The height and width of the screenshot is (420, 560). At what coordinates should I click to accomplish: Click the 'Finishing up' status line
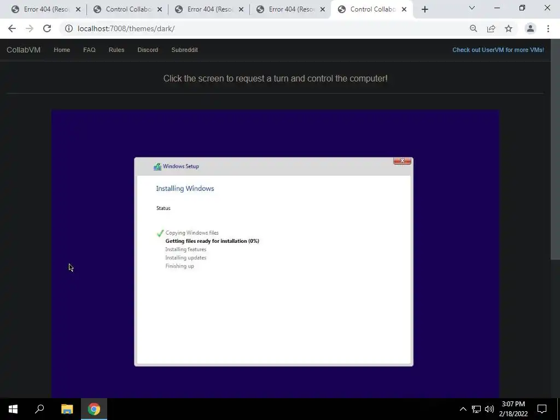pyautogui.click(x=179, y=266)
